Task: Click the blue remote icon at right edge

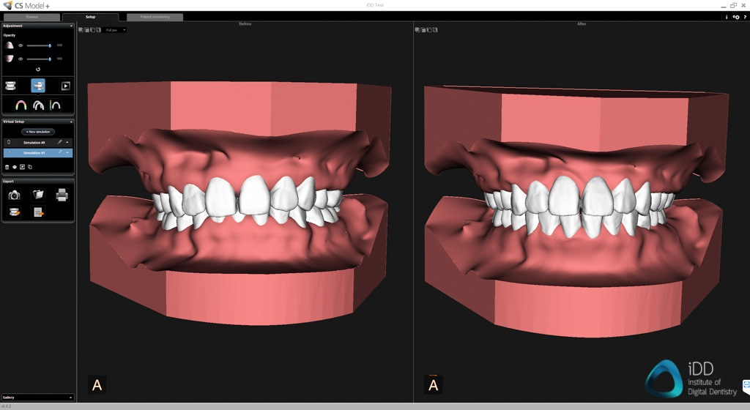Action: click(x=746, y=385)
